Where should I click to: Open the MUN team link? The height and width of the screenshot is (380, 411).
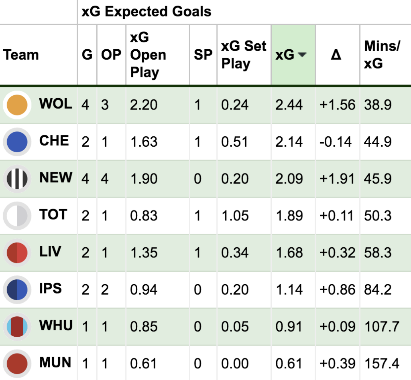pos(55,362)
